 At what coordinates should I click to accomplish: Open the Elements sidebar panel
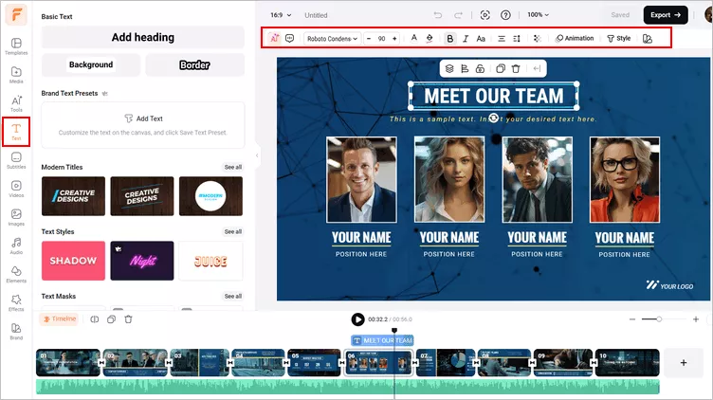coord(16,275)
